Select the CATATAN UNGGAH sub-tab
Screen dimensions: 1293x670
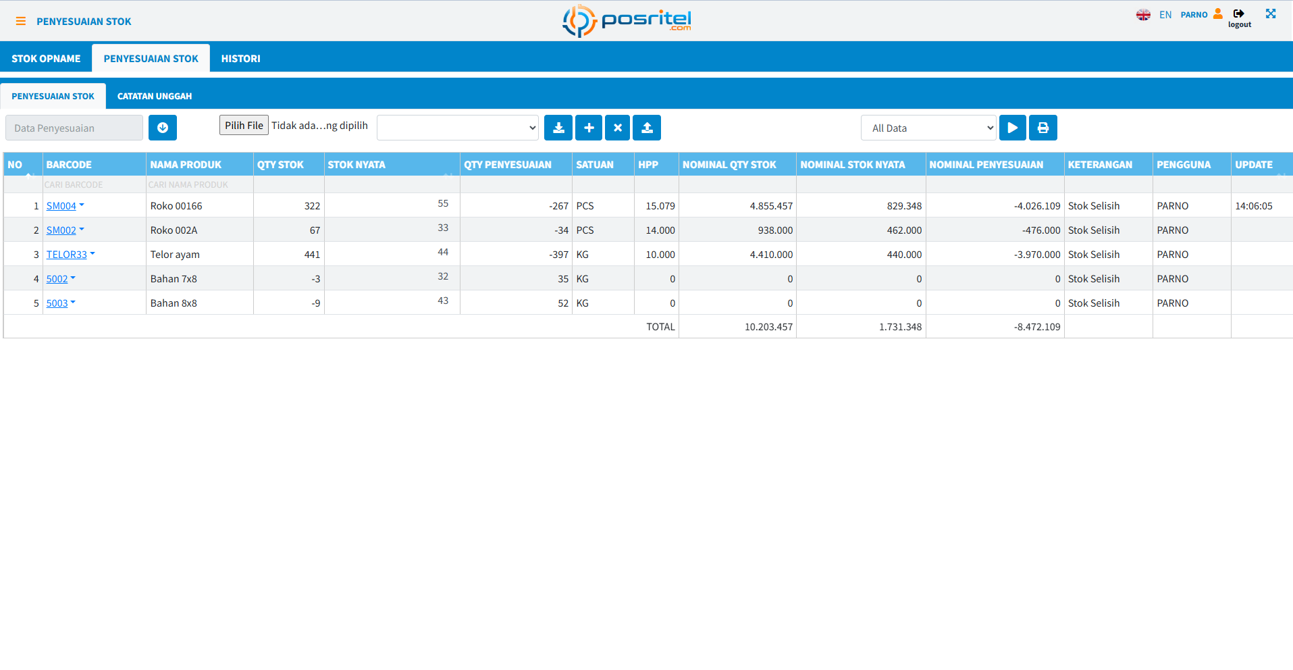tap(155, 97)
